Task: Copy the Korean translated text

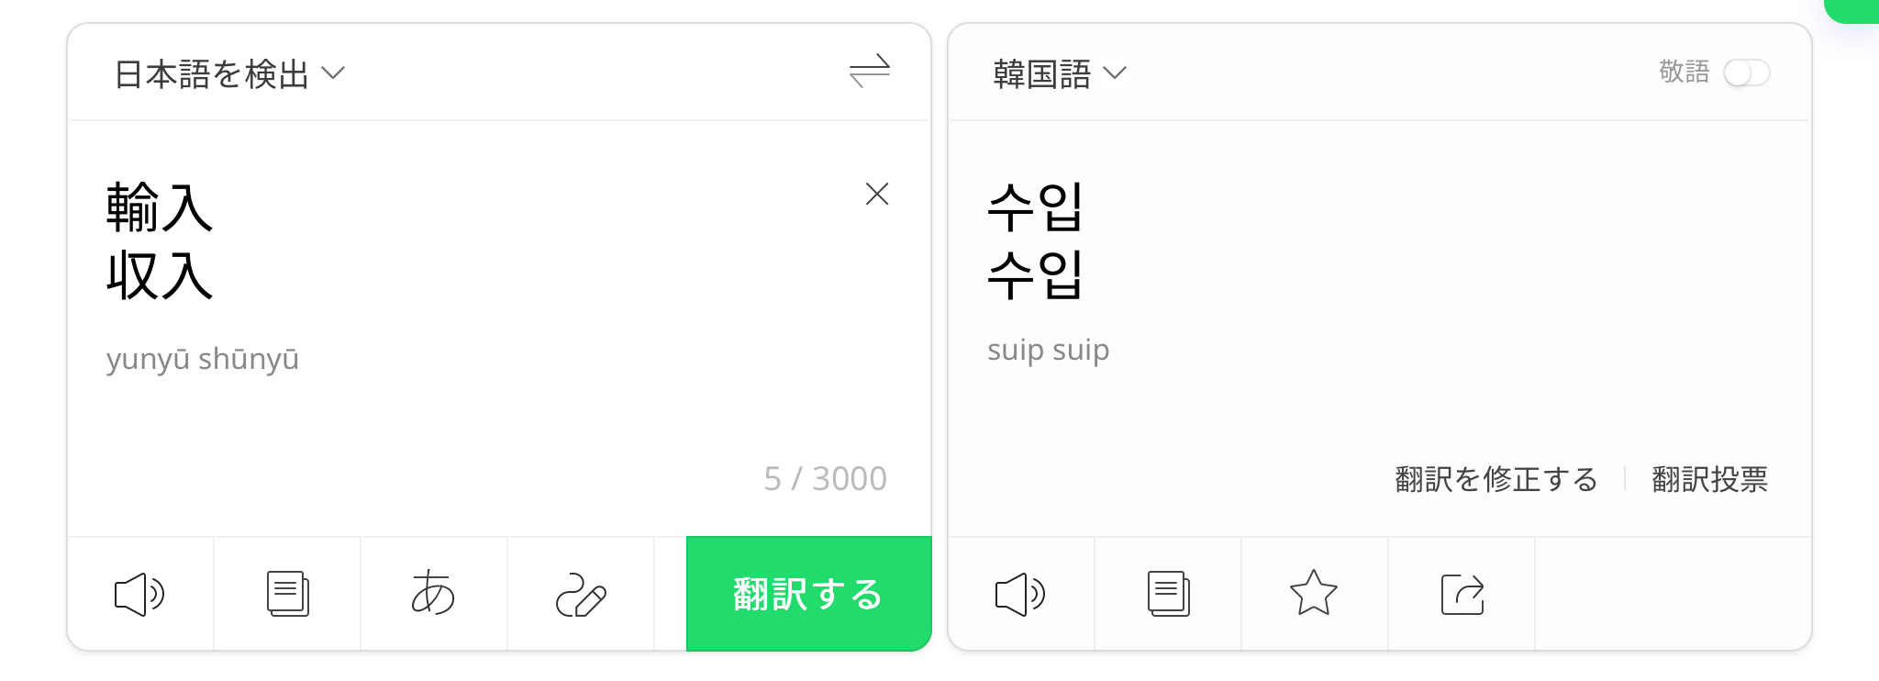Action: click(x=1168, y=594)
